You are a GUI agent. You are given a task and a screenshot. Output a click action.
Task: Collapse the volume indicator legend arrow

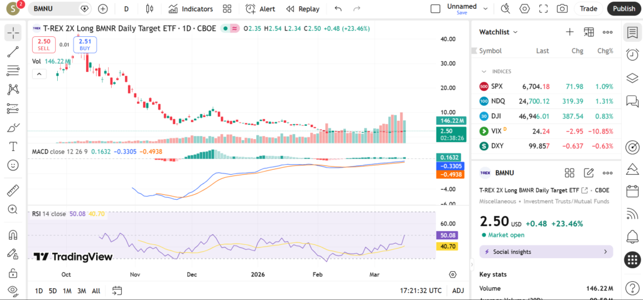[x=39, y=74]
